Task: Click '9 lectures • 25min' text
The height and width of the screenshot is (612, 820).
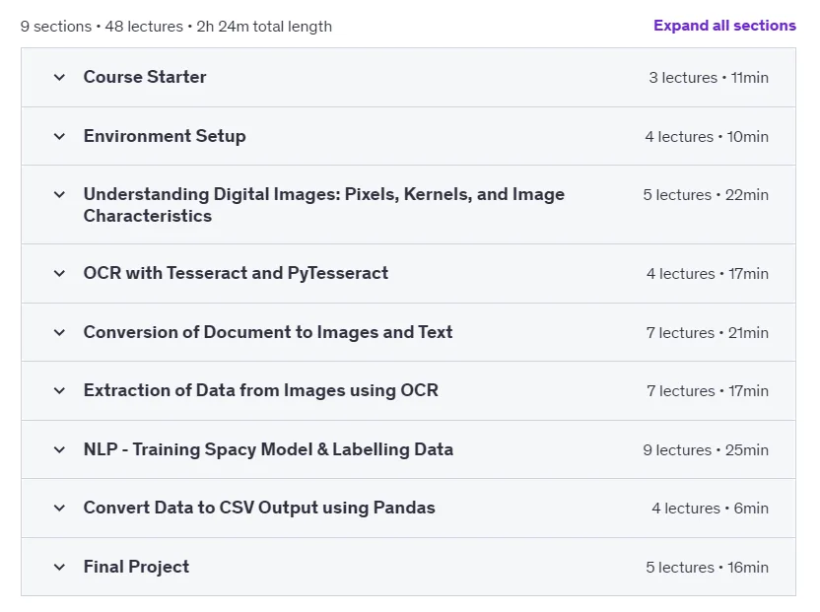Action: coord(706,449)
